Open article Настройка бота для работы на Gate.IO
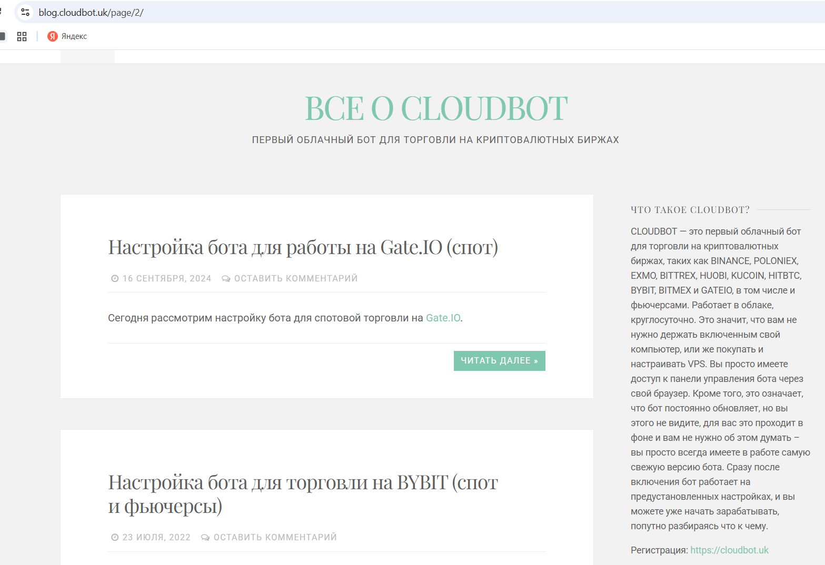825x565 pixels. 303,247
